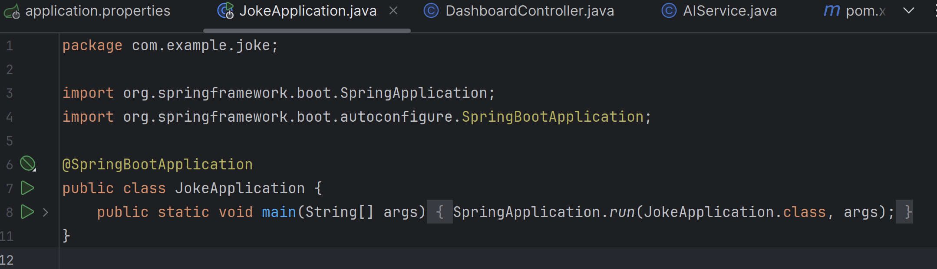Click the class icon on AIService.java tab

(669, 11)
